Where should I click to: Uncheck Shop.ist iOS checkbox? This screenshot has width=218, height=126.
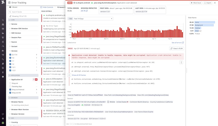[x=10, y=93]
